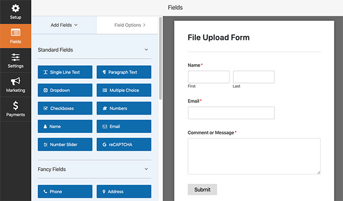Click the Name field label in preview
This screenshot has width=343, height=201.
click(x=194, y=65)
